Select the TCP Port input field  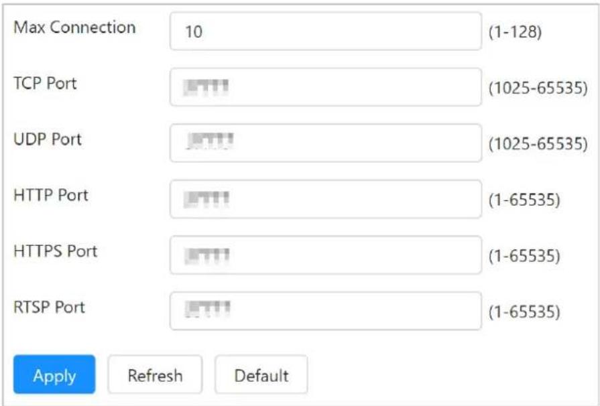326,87
